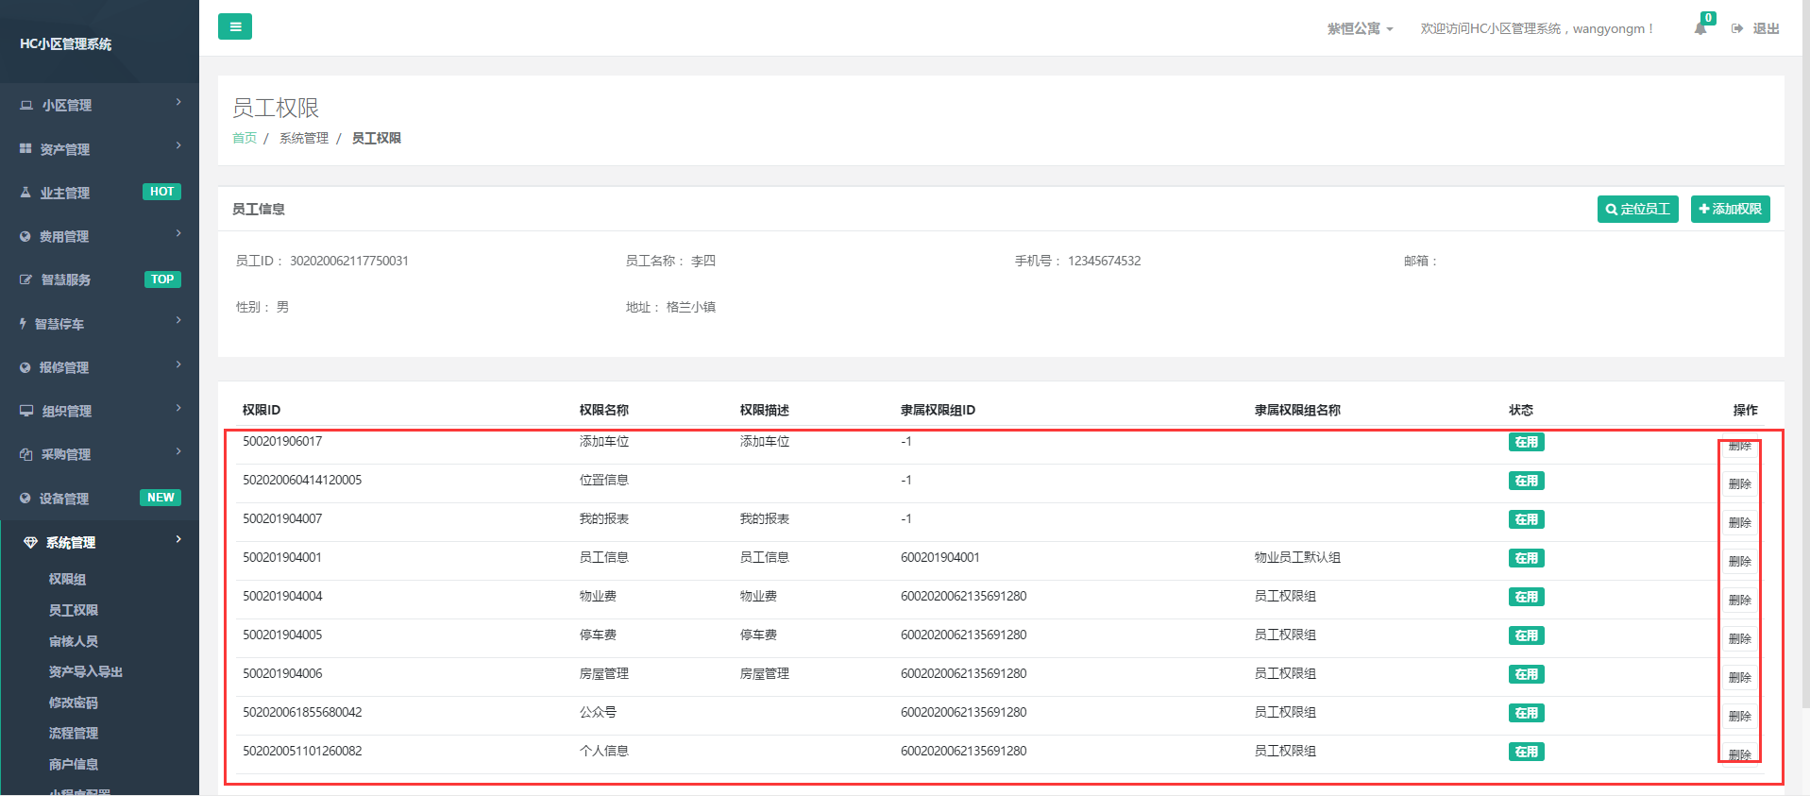Click the 费用管理 globe icon in sidebar
Image resolution: width=1810 pixels, height=796 pixels.
25,236
